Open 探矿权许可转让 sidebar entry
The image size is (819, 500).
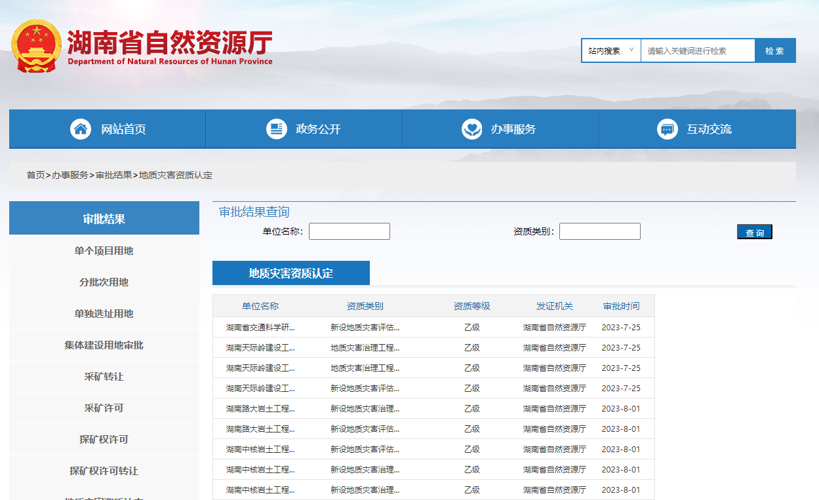pos(104,471)
